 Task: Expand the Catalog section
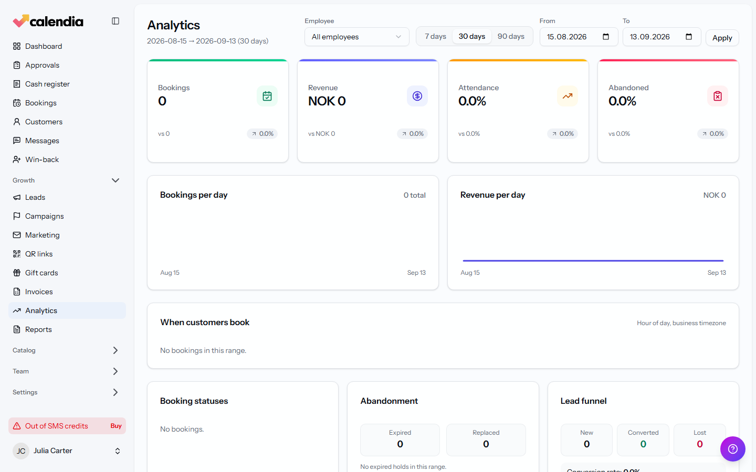[x=67, y=350]
